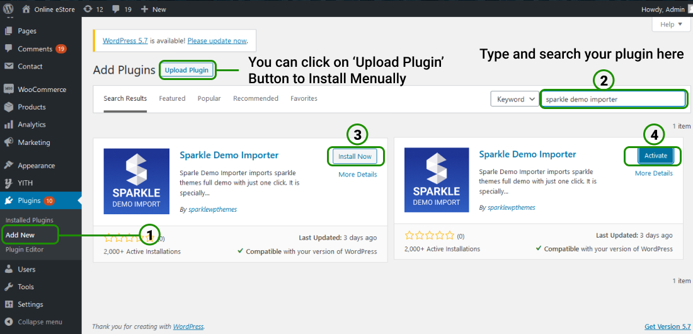
Task: Click Install Now for Sparkle Demo Importer
Action: [355, 156]
